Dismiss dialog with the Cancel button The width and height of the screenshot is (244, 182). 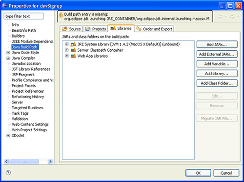226,173
